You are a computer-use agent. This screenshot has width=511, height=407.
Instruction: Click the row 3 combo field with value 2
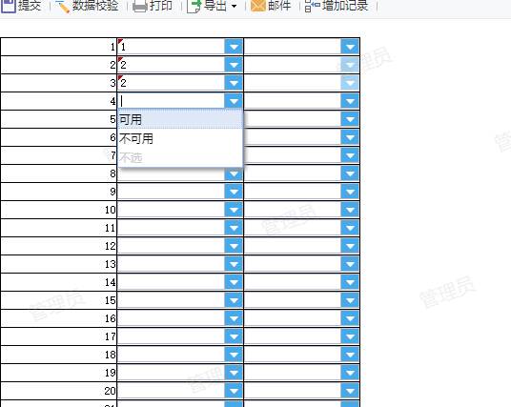171,83
